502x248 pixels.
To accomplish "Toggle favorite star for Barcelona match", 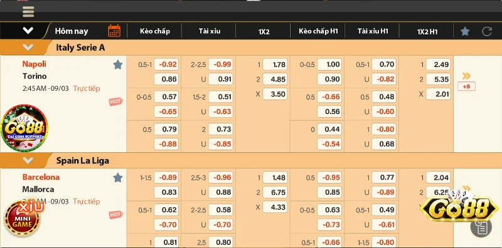I will (118, 178).
